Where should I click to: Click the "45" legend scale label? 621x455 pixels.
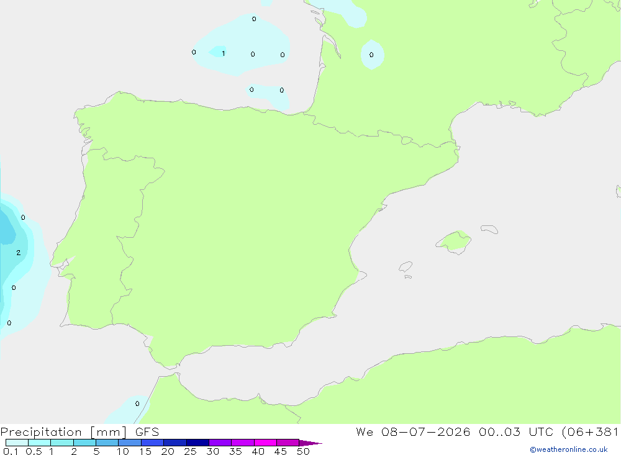(x=281, y=451)
